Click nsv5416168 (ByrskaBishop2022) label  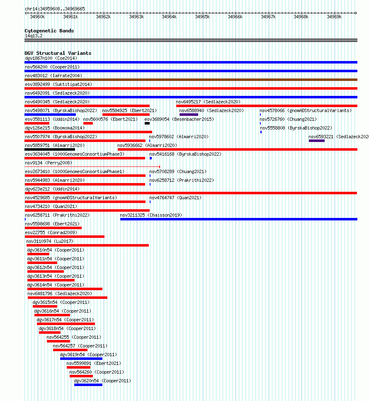[x=185, y=154]
